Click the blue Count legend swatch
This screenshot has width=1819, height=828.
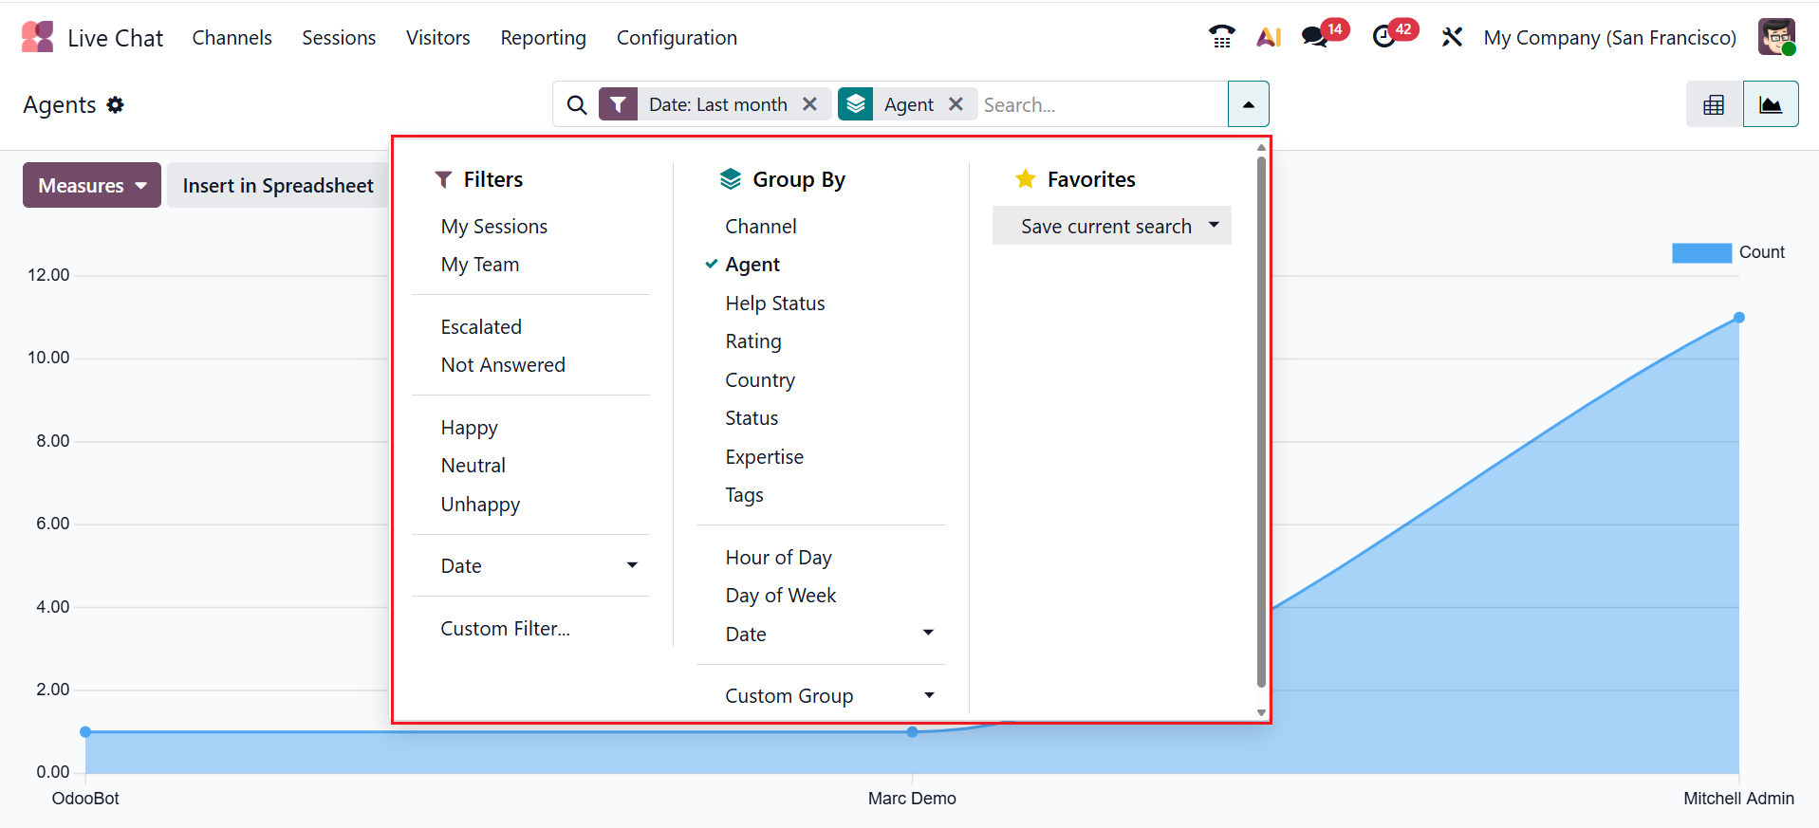(x=1701, y=252)
